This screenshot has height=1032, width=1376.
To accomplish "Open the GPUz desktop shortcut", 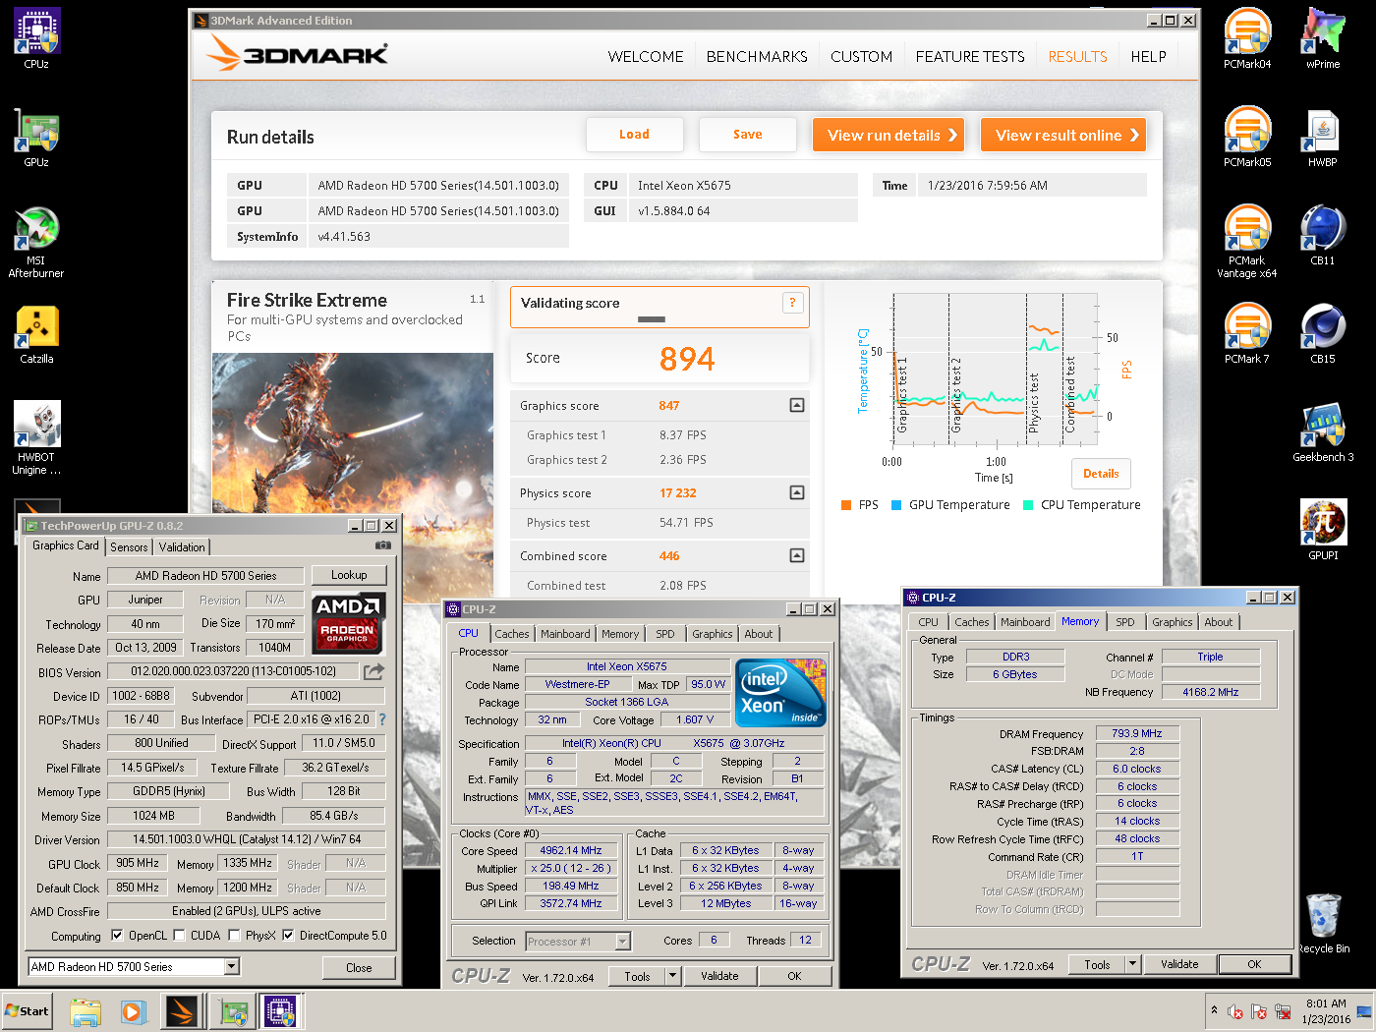I will tap(36, 138).
